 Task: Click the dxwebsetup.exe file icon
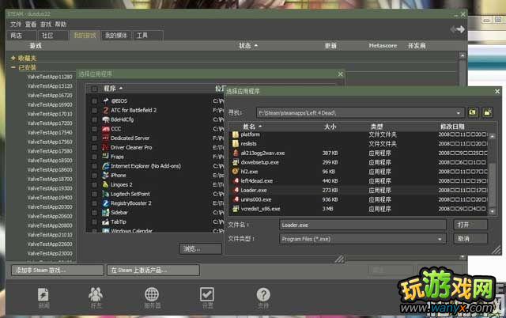[236, 162]
